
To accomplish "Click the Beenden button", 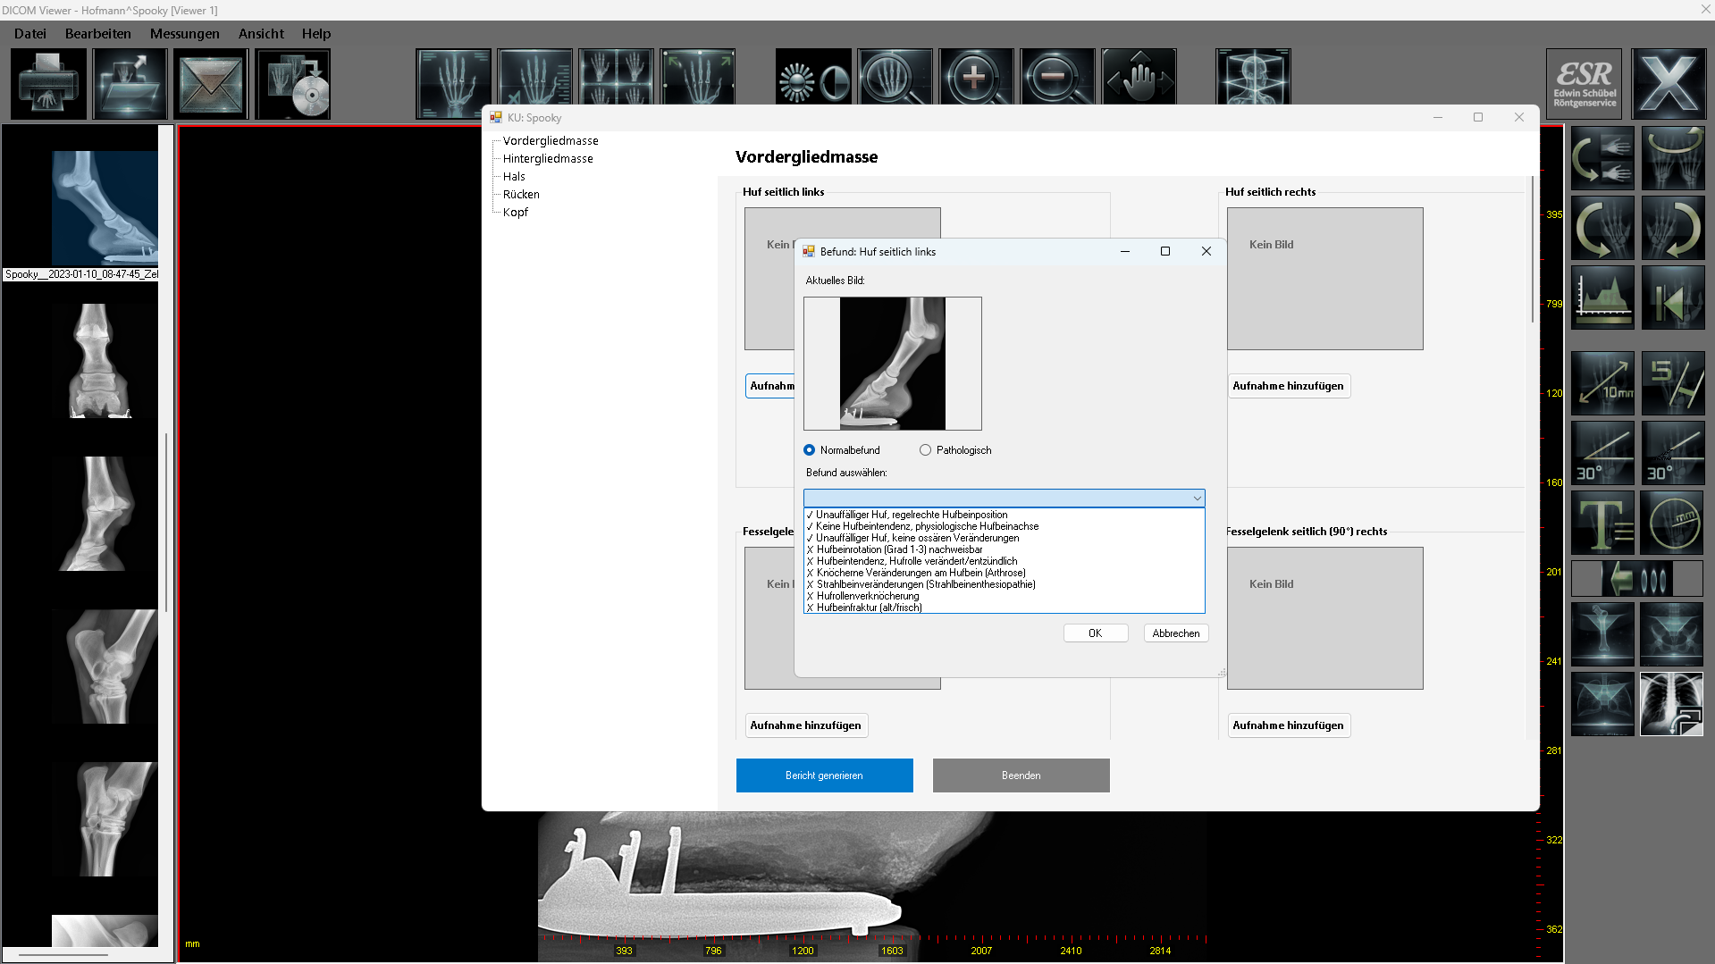I will coord(1021,775).
